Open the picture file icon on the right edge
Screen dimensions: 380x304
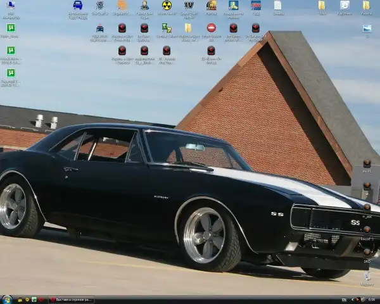click(367, 28)
